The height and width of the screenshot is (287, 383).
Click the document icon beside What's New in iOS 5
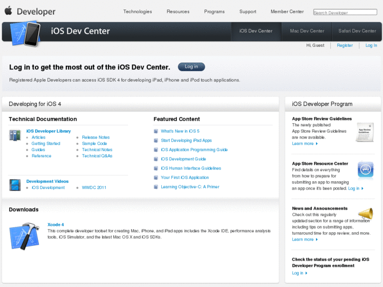click(156, 132)
